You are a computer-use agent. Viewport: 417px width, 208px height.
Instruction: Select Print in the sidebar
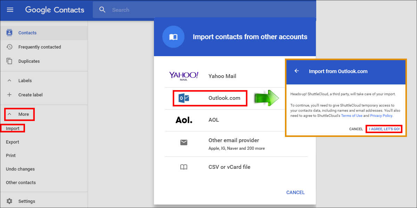[11, 155]
